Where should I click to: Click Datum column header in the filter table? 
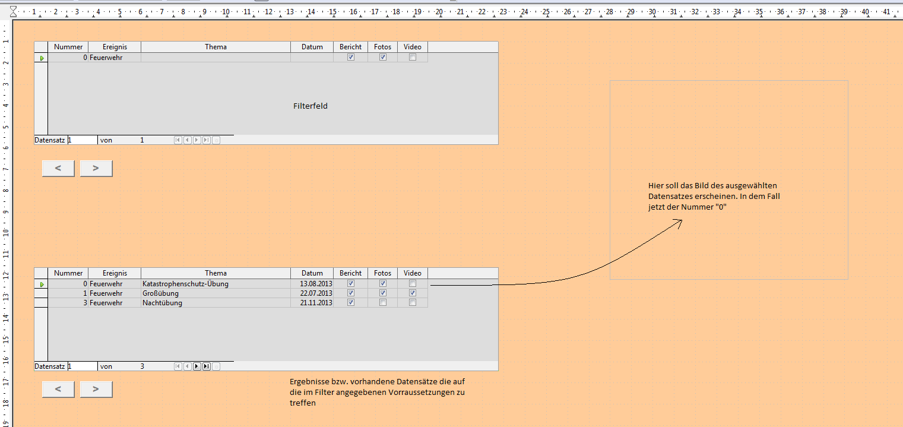click(312, 47)
